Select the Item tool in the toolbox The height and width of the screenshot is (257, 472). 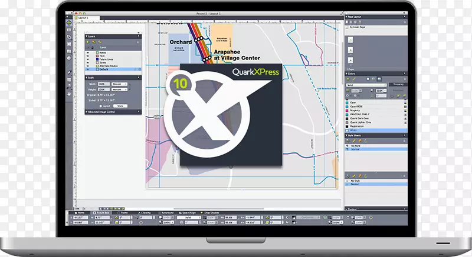(x=70, y=23)
